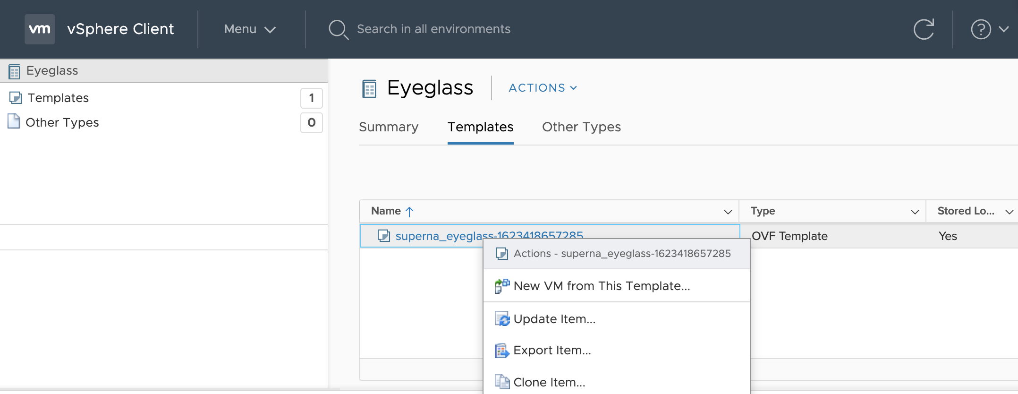The image size is (1018, 394).
Task: Expand the help dropdown chevron
Action: pyautogui.click(x=1004, y=29)
